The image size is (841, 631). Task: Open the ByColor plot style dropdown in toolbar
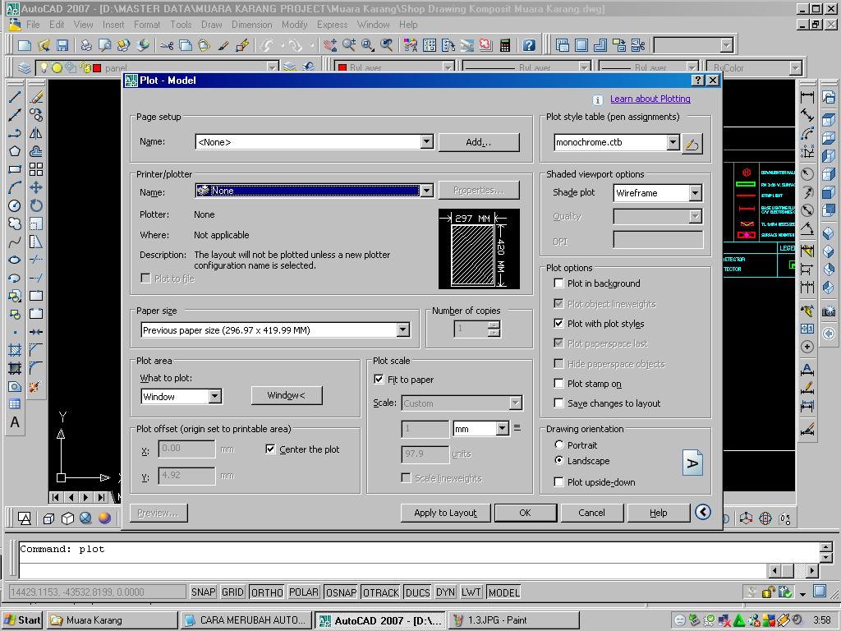[x=795, y=67]
